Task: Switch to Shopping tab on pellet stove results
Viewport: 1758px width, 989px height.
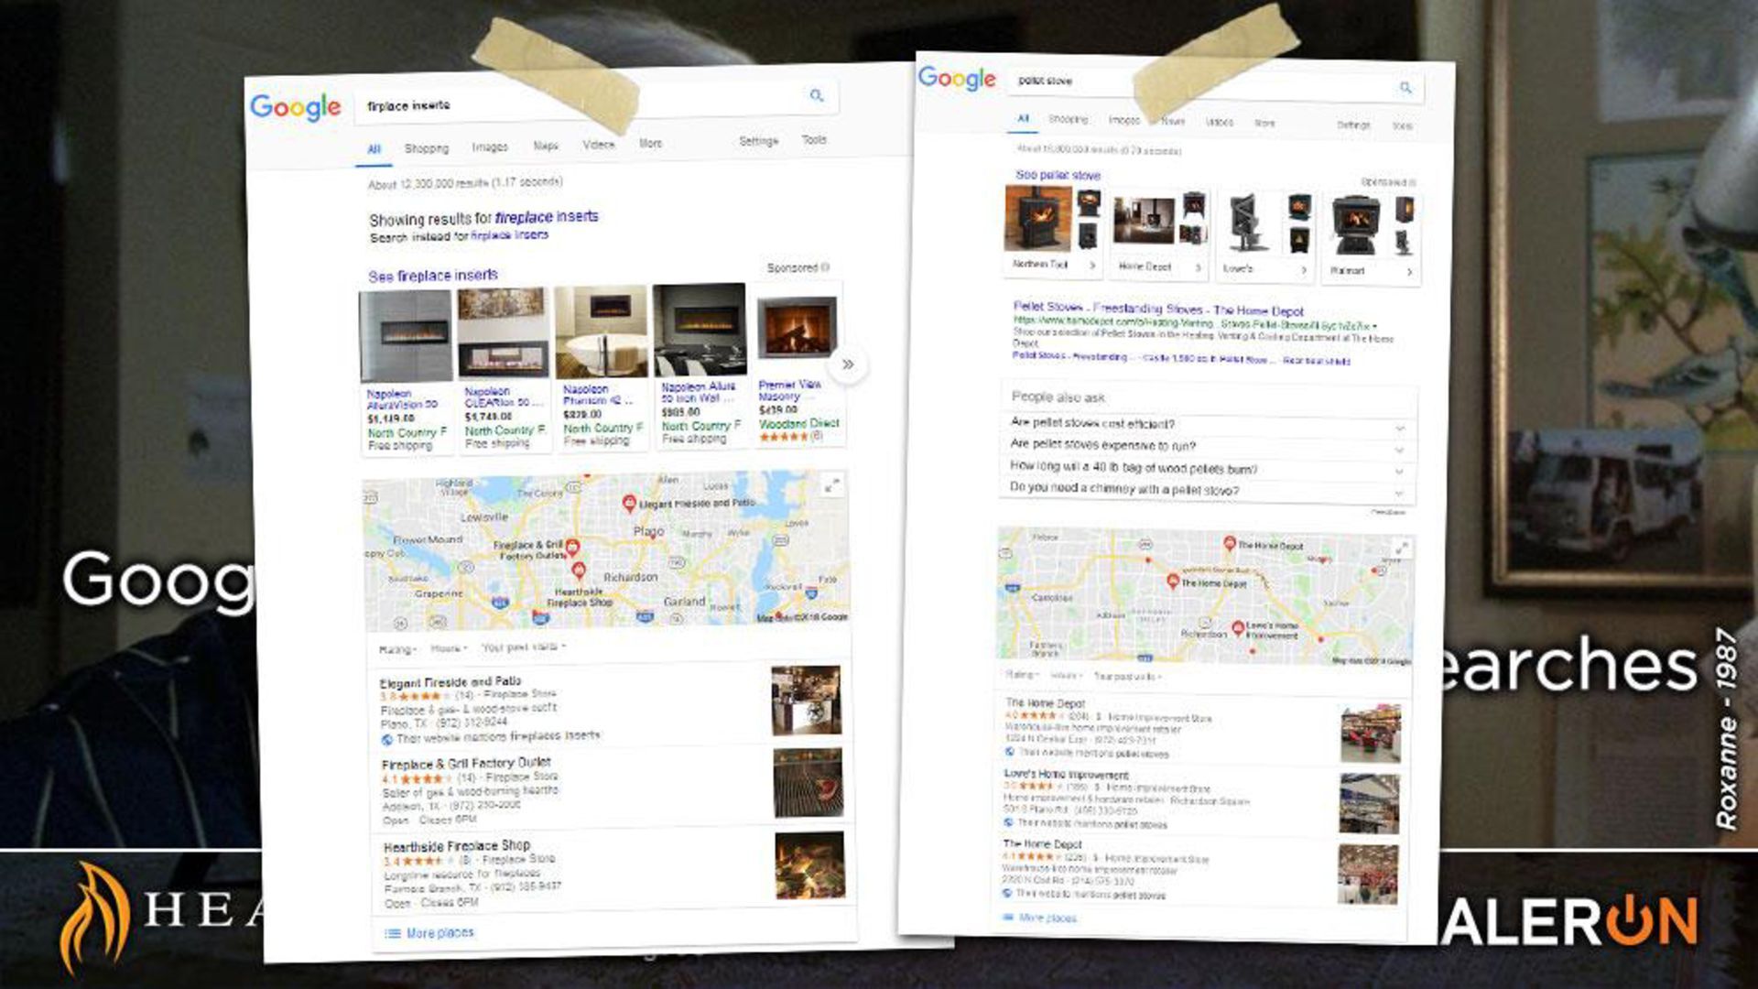Action: pyautogui.click(x=1069, y=119)
